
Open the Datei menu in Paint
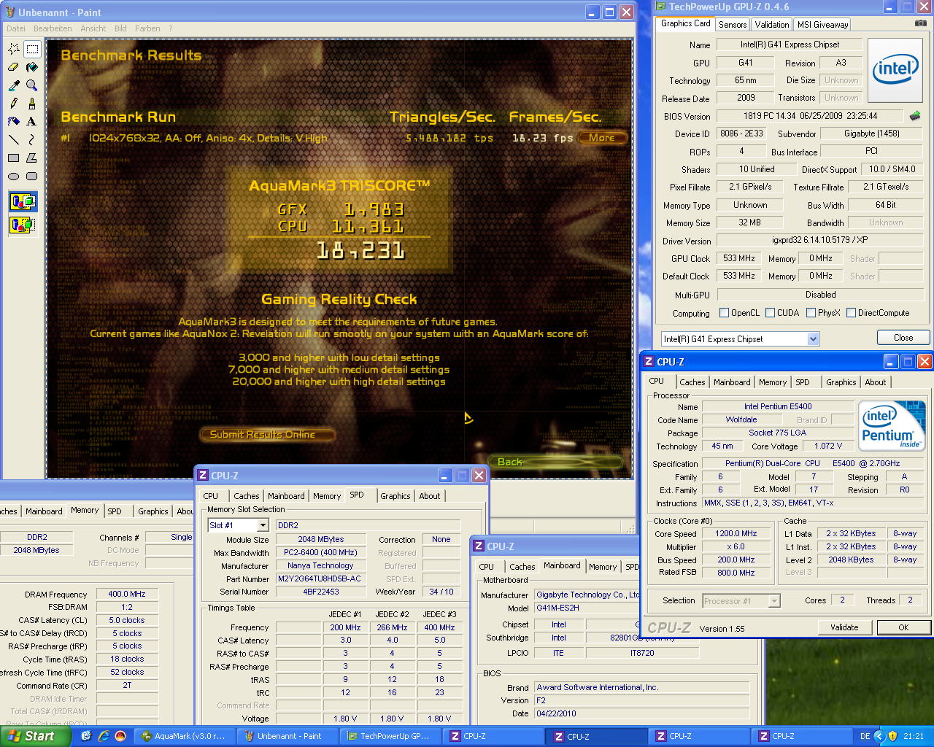pos(15,28)
